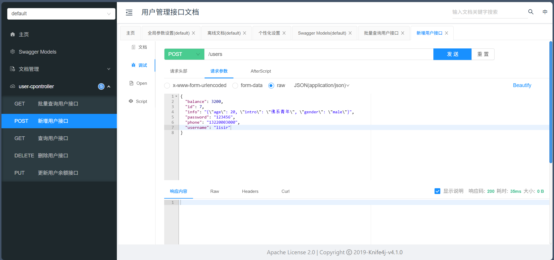554x260 pixels.
Task: Click the 发送 send button
Action: 452,54
